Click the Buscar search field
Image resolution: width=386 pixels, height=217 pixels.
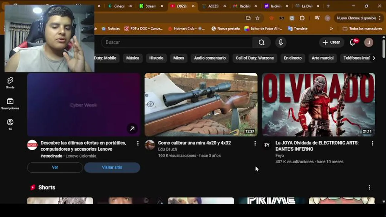pos(177,42)
